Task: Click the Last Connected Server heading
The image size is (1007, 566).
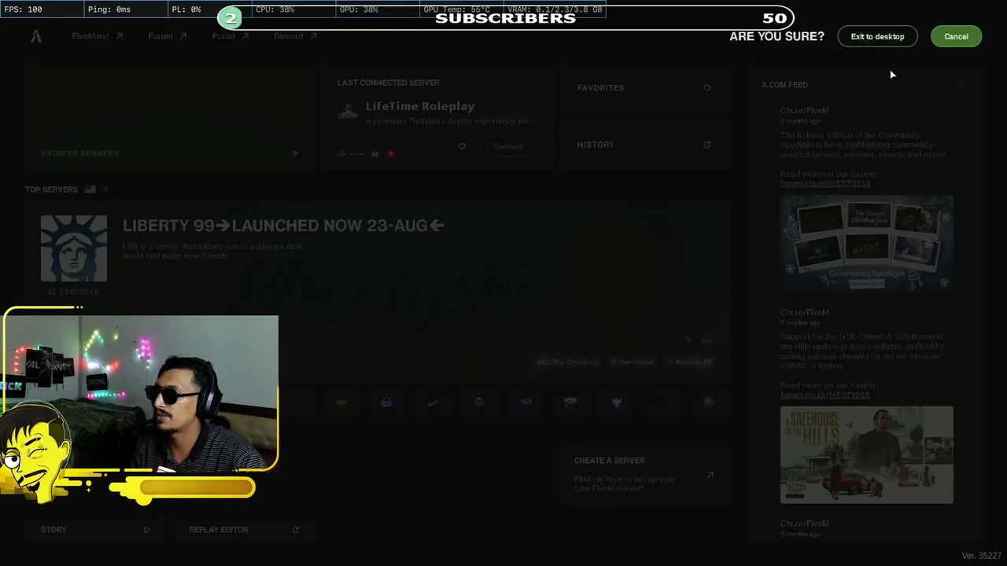Action: 389,83
